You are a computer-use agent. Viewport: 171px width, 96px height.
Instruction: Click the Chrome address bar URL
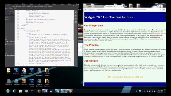pos(121,10)
